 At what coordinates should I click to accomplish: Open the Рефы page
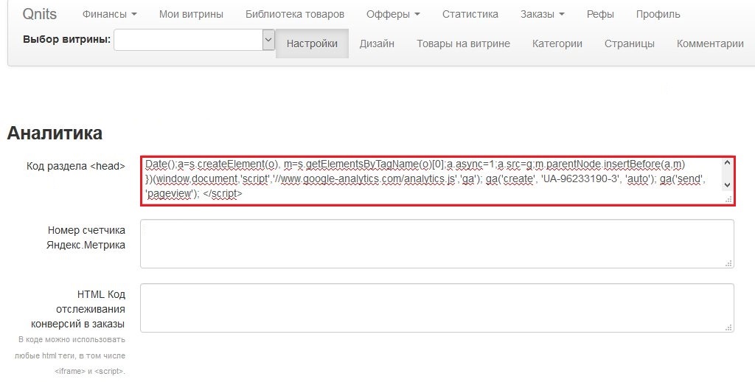(600, 15)
